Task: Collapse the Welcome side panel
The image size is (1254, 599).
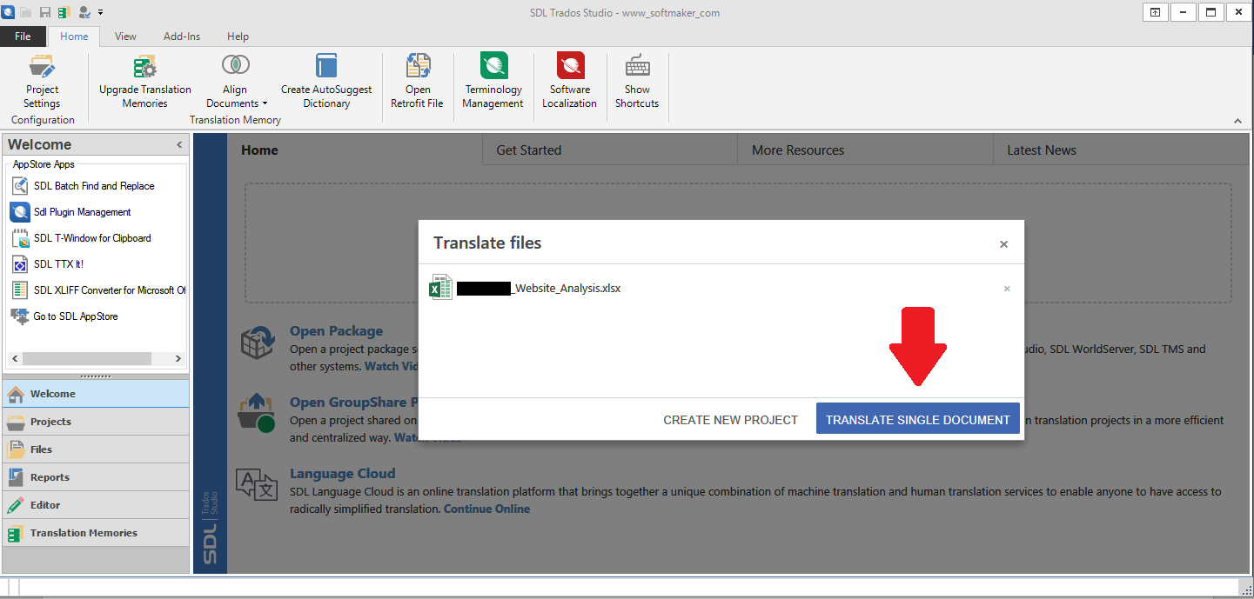Action: tap(179, 145)
